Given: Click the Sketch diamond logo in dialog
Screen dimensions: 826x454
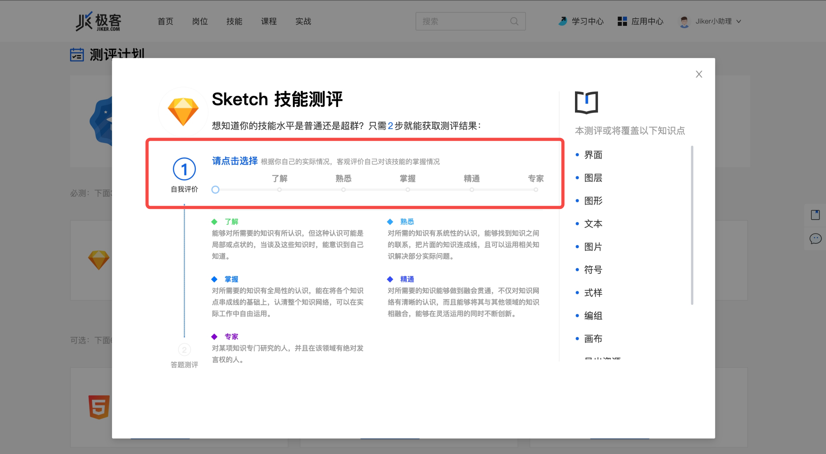Looking at the screenshot, I should coord(183,112).
